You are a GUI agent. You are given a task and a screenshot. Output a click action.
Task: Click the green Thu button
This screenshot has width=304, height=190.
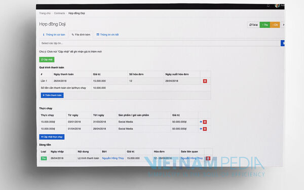[x=264, y=25]
